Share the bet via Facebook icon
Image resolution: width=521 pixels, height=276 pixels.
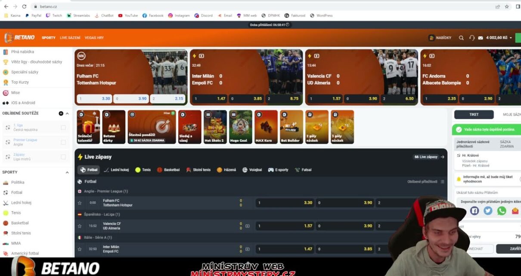[x=474, y=211]
